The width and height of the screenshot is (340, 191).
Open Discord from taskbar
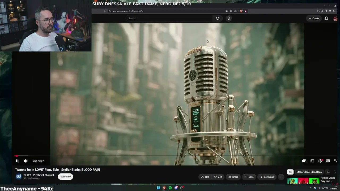pos(176,188)
